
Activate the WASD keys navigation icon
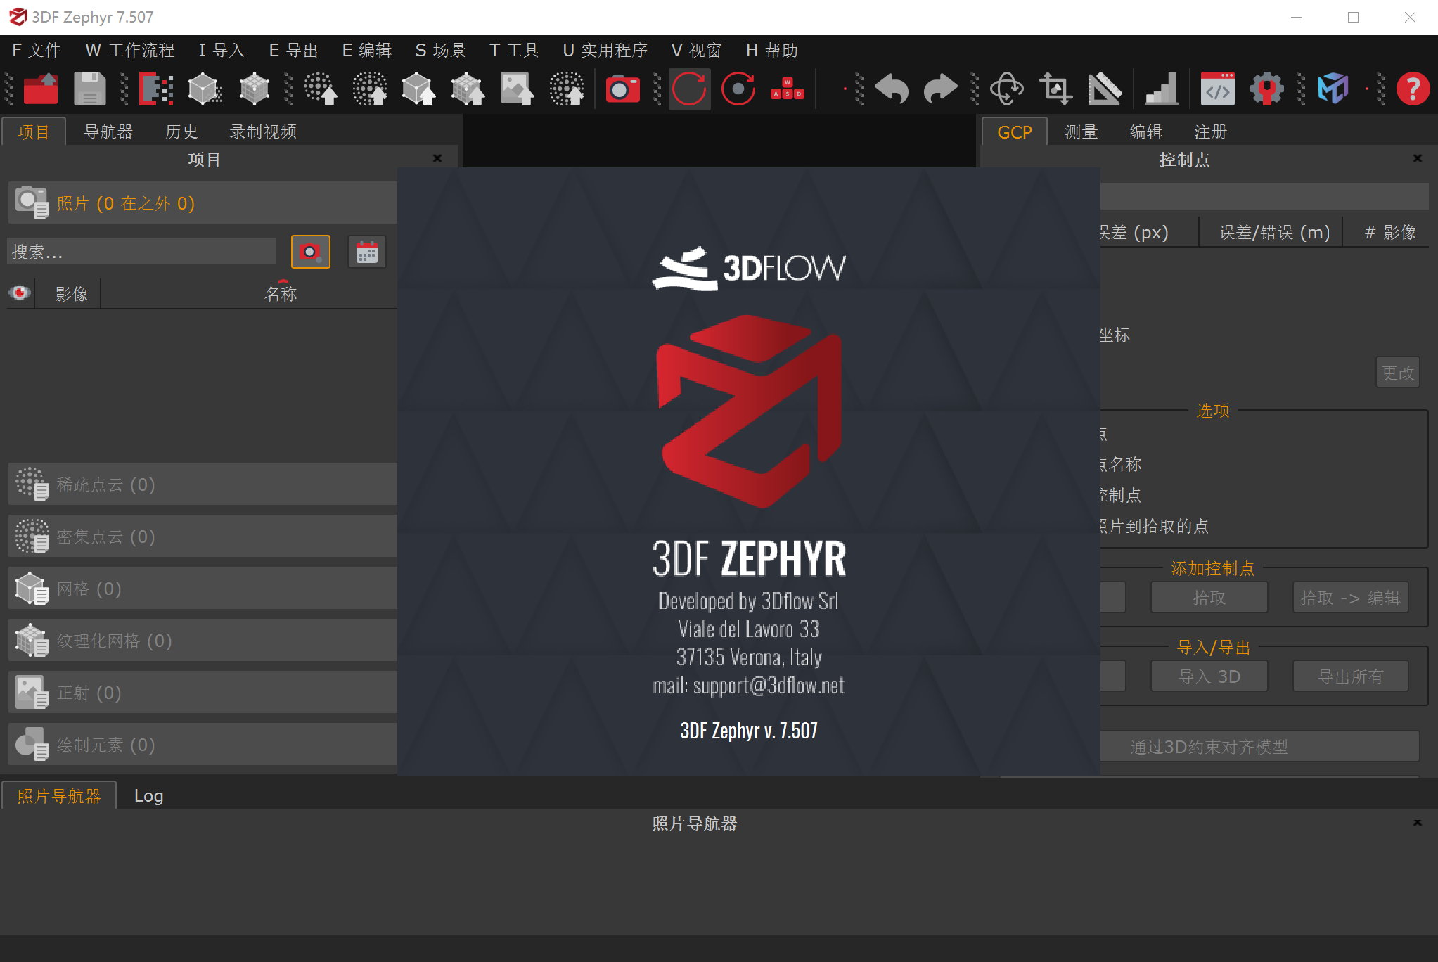click(x=788, y=89)
